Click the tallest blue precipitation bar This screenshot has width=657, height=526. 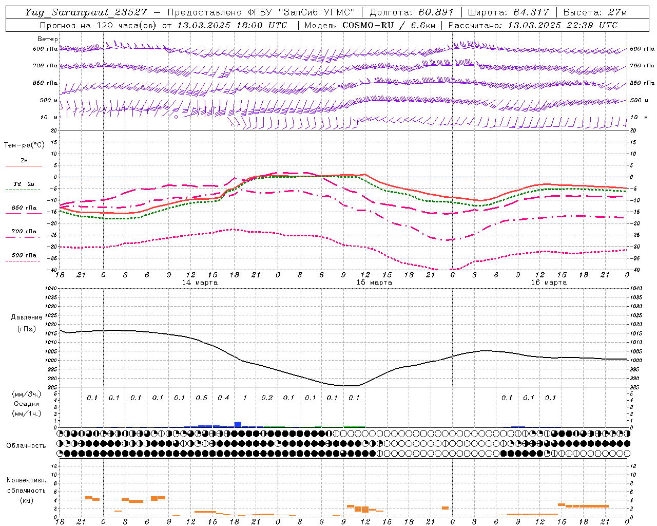pyautogui.click(x=238, y=424)
